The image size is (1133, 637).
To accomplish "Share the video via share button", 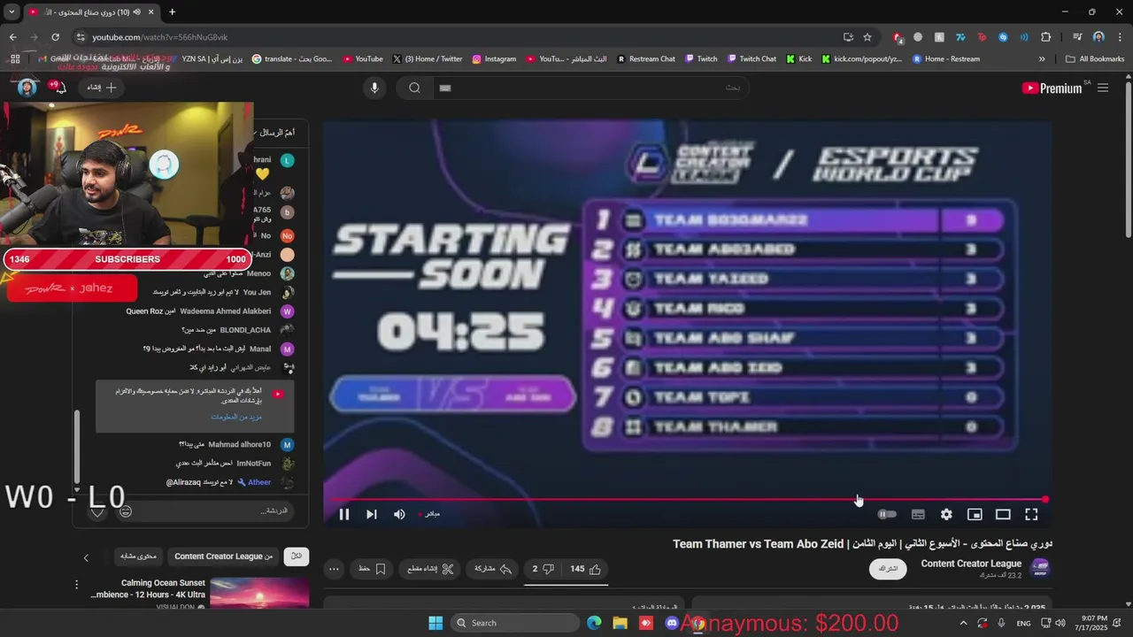I will [495, 569].
